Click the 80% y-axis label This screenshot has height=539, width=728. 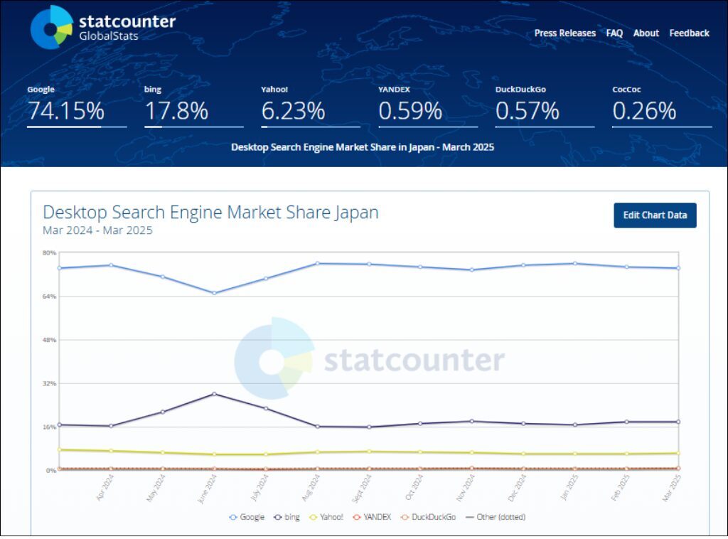pyautogui.click(x=49, y=253)
